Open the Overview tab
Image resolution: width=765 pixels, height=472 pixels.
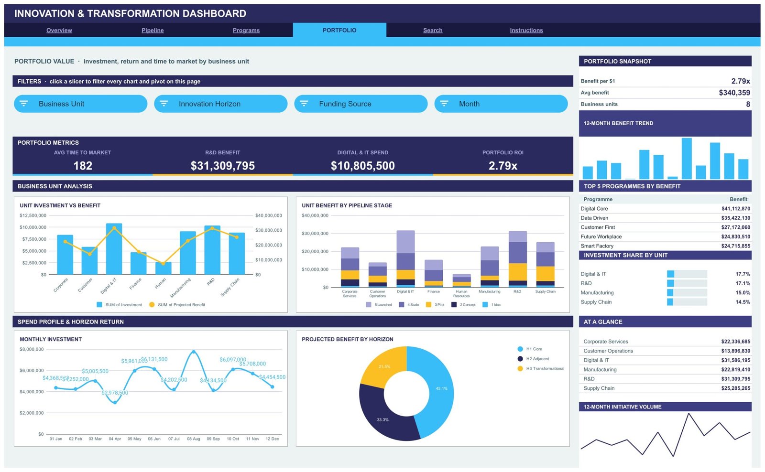[x=59, y=30]
